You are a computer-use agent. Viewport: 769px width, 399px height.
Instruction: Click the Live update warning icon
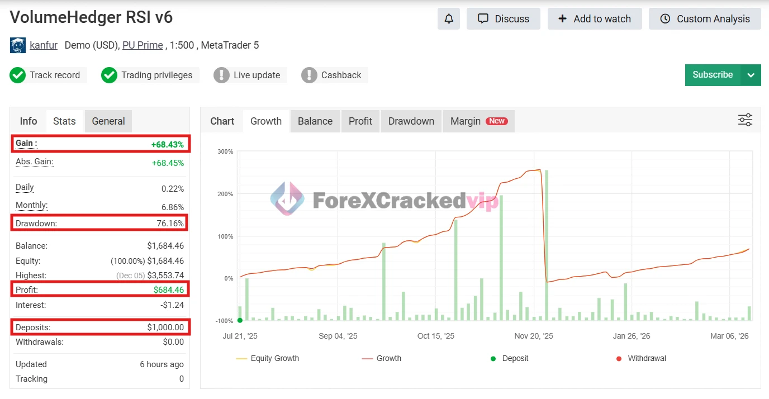tap(221, 75)
